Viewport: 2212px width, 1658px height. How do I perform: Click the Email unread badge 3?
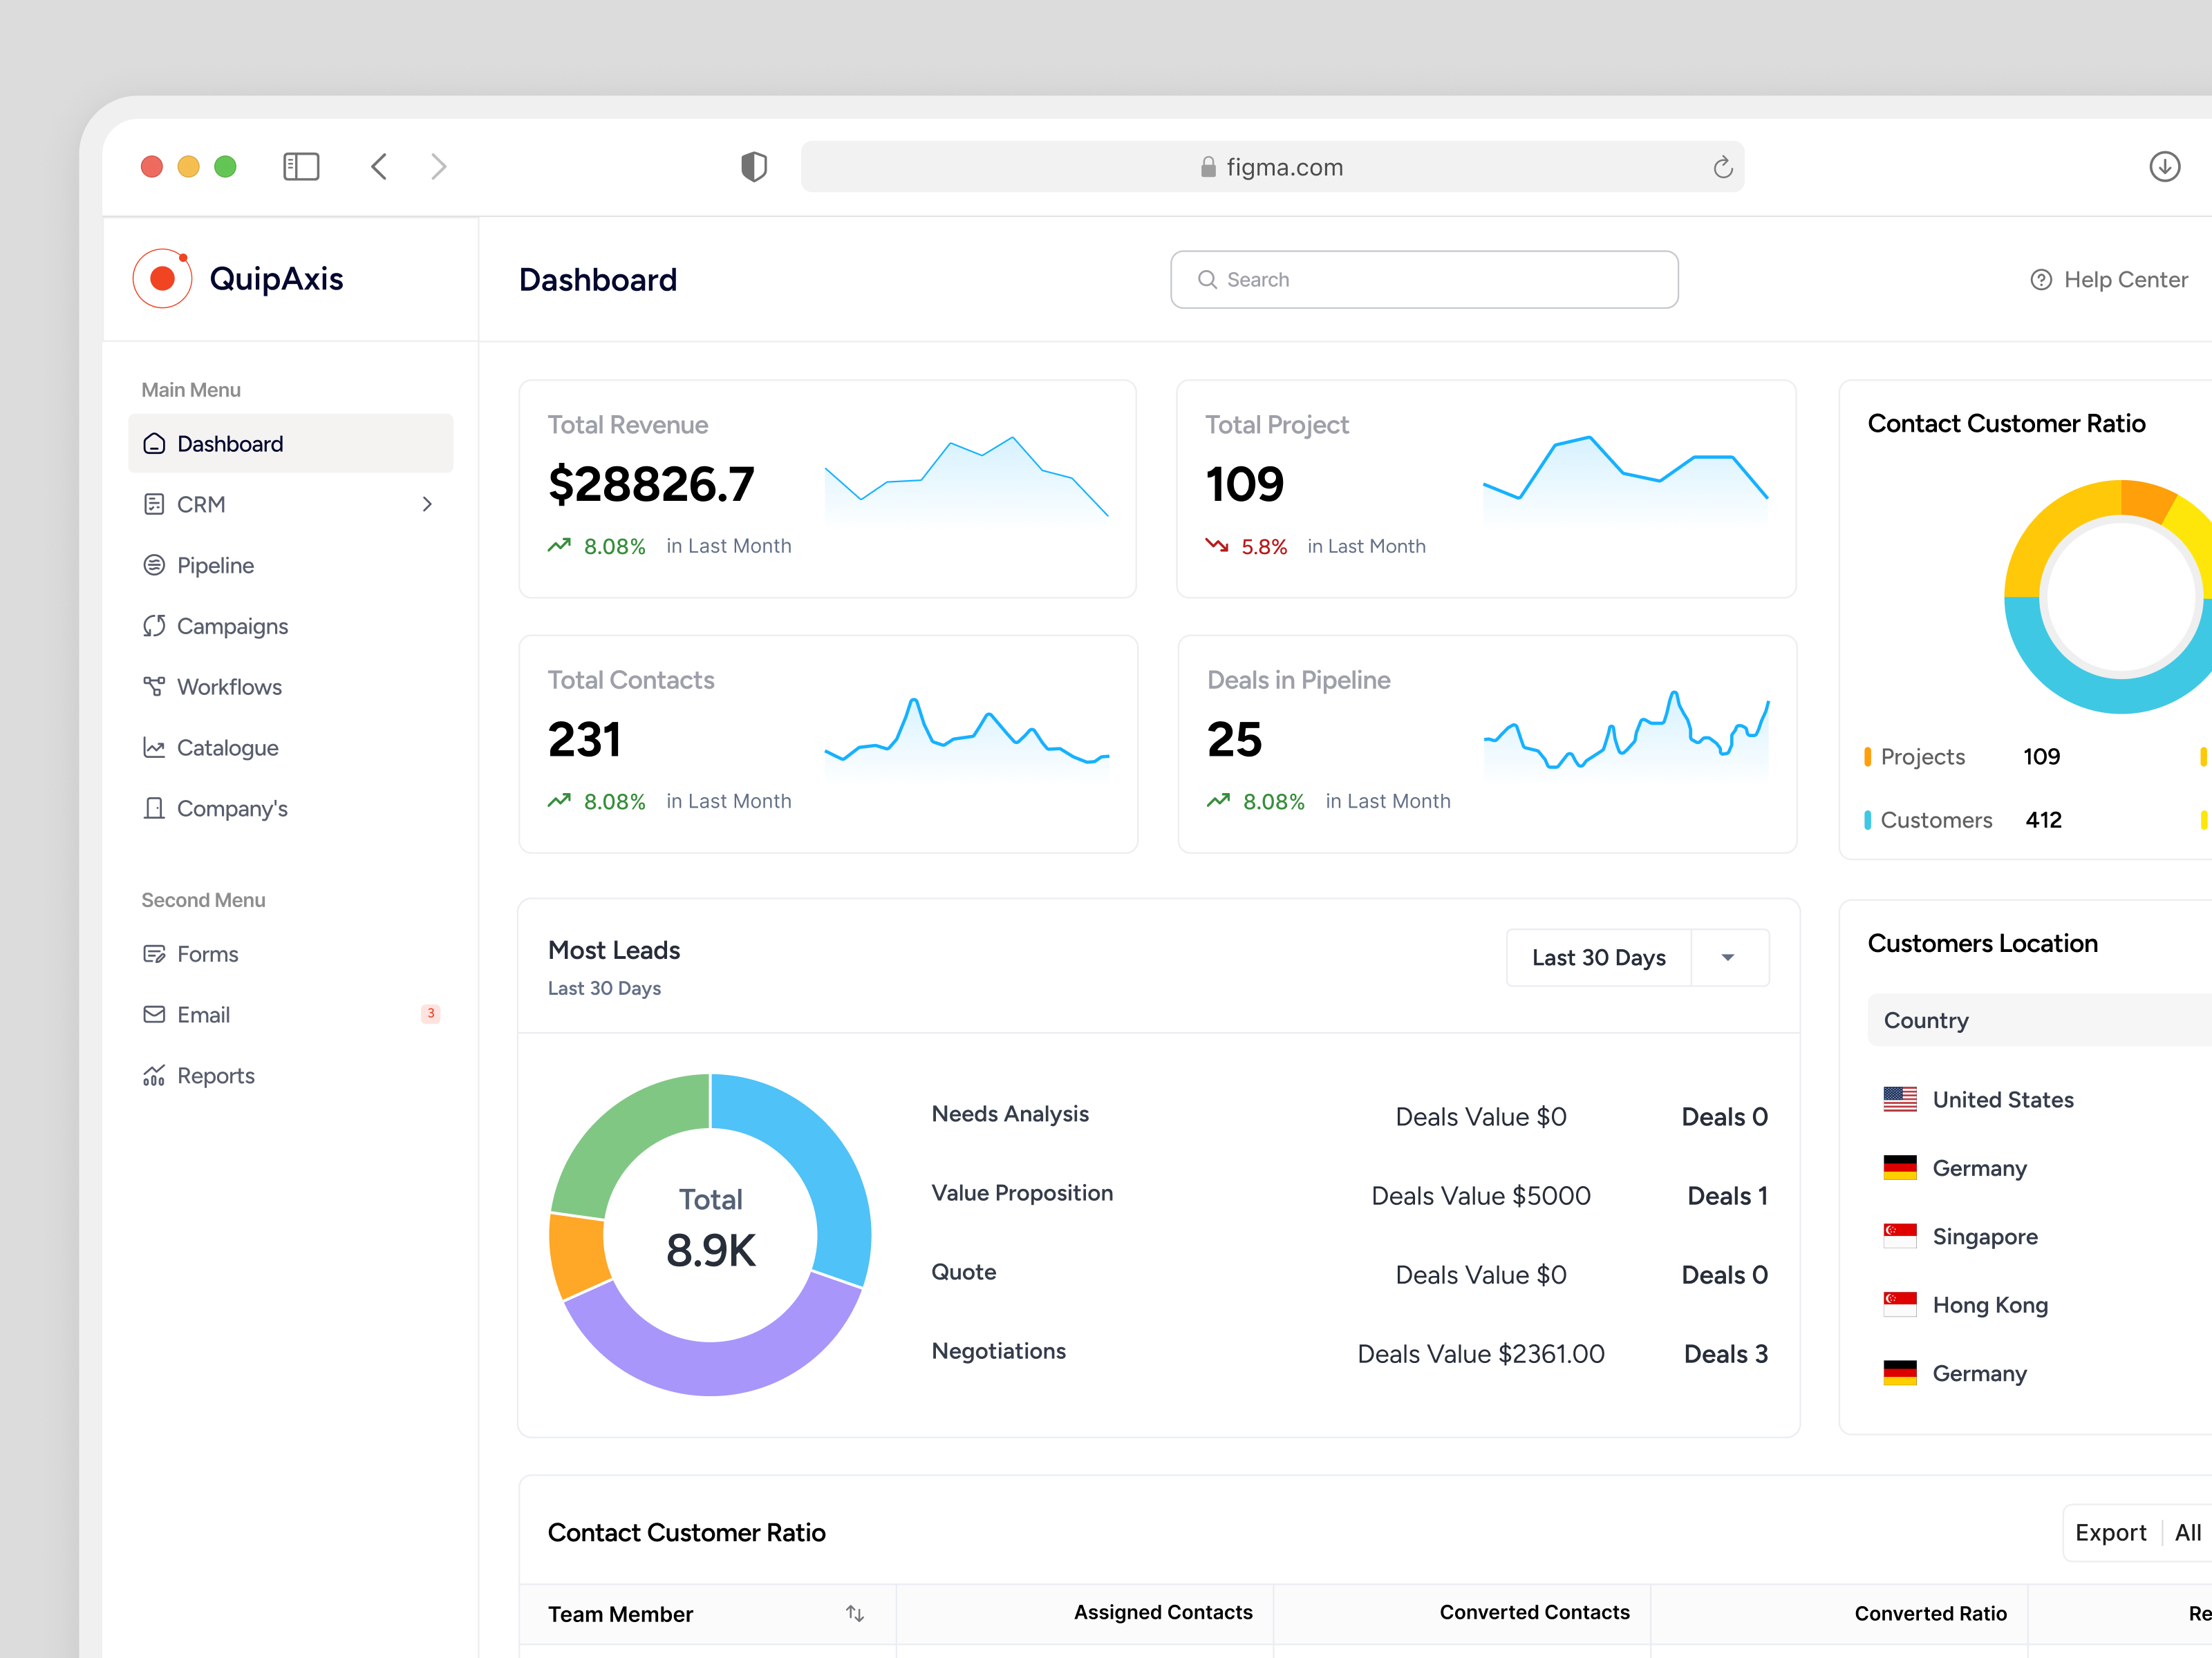point(431,1014)
